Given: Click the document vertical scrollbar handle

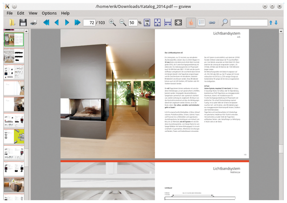Looking at the screenshot, I should (x=281, y=149).
